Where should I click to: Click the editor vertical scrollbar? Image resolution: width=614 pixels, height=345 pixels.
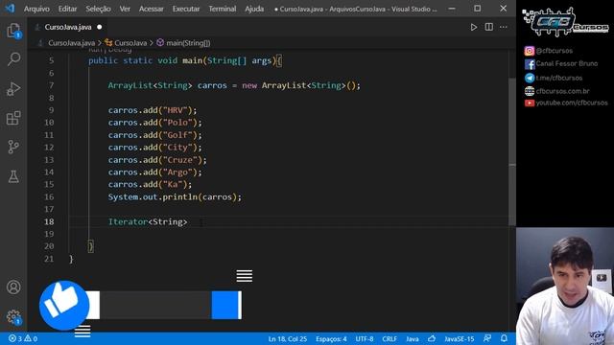pyautogui.click(x=512, y=151)
